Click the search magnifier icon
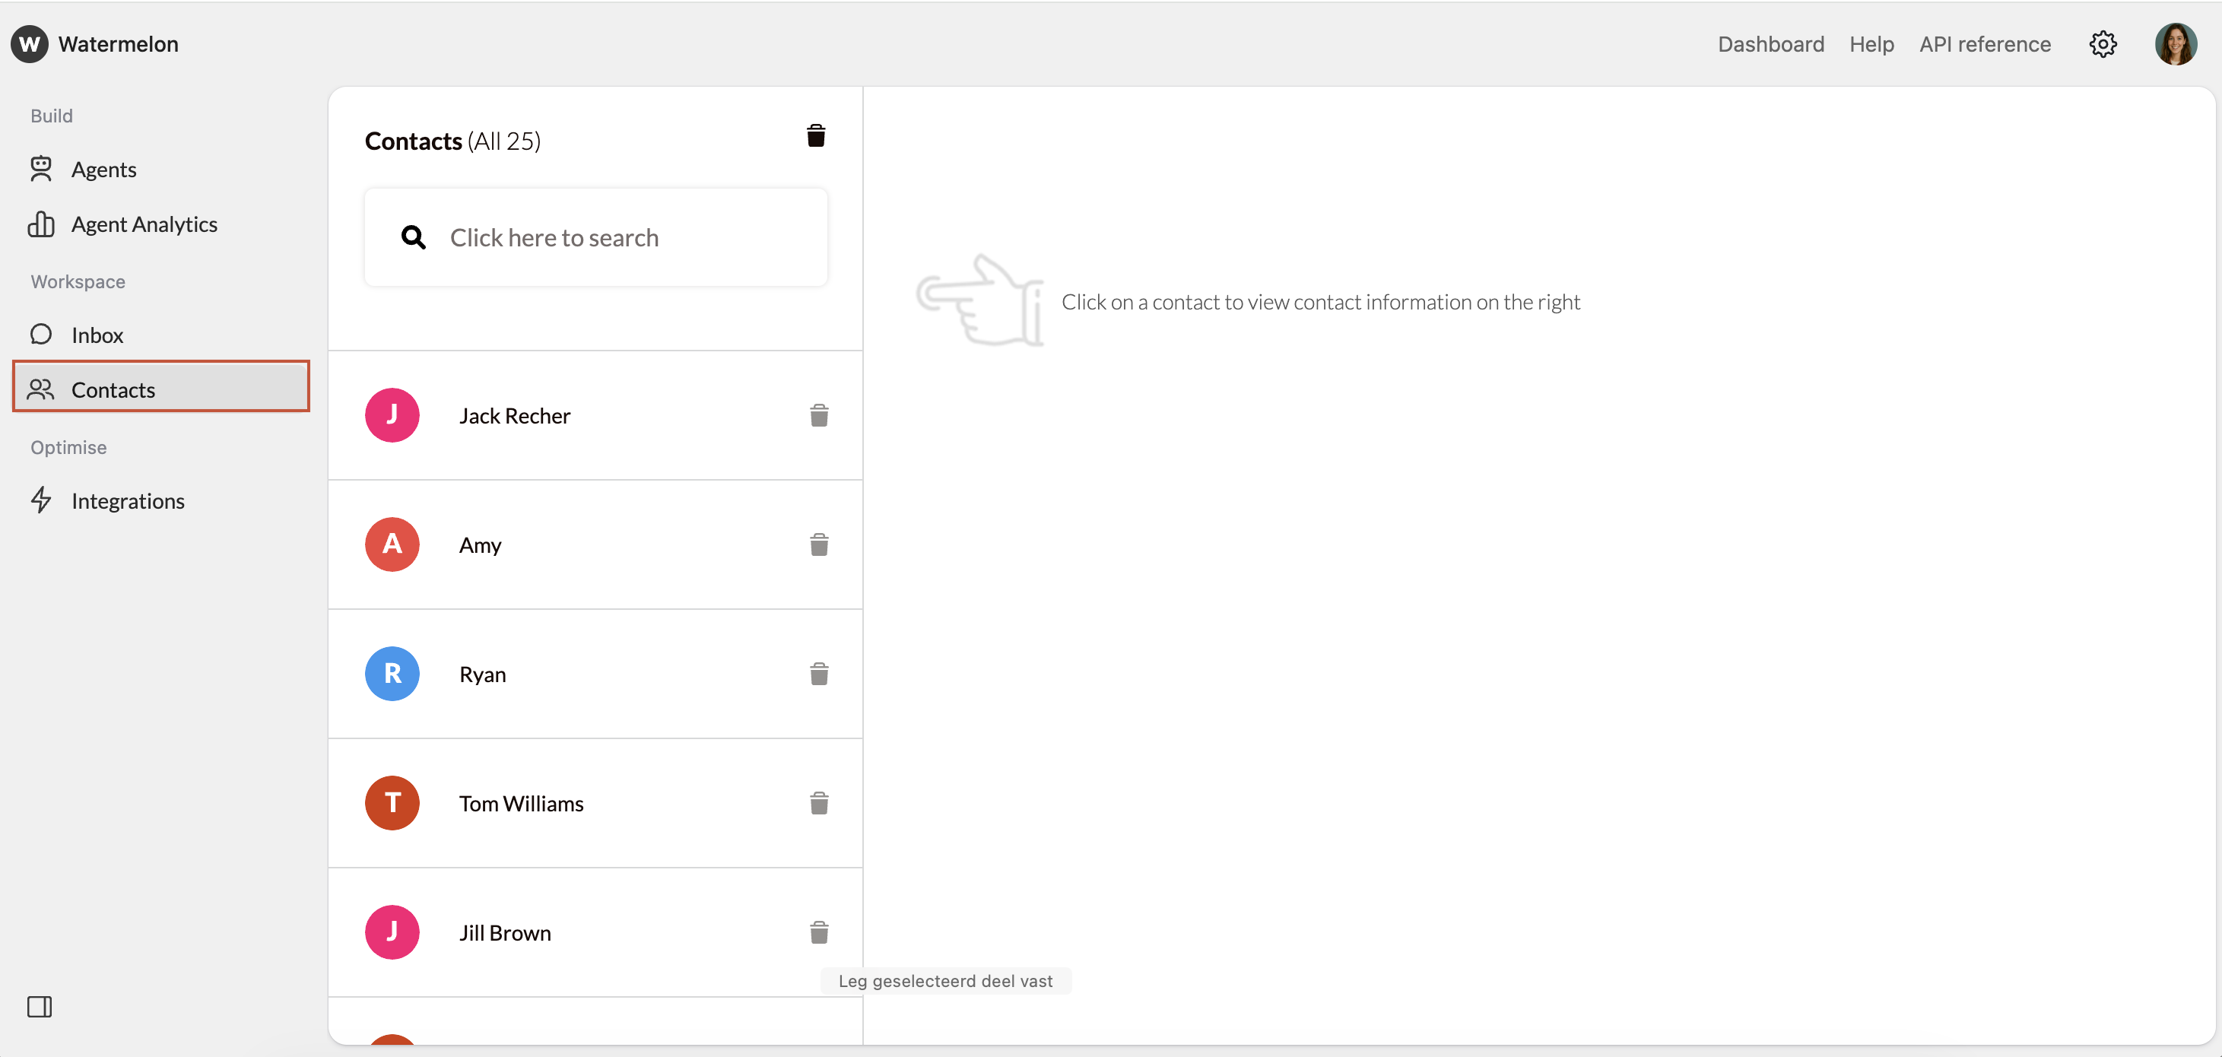Viewport: 2222px width, 1057px height. pos(414,237)
